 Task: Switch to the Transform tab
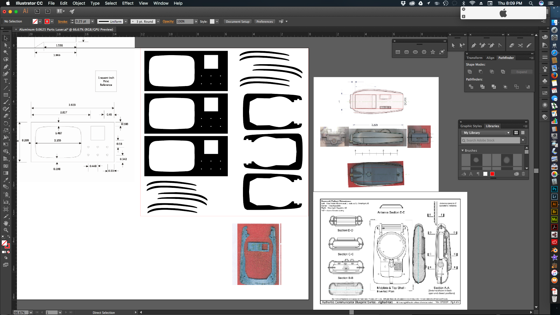474,58
